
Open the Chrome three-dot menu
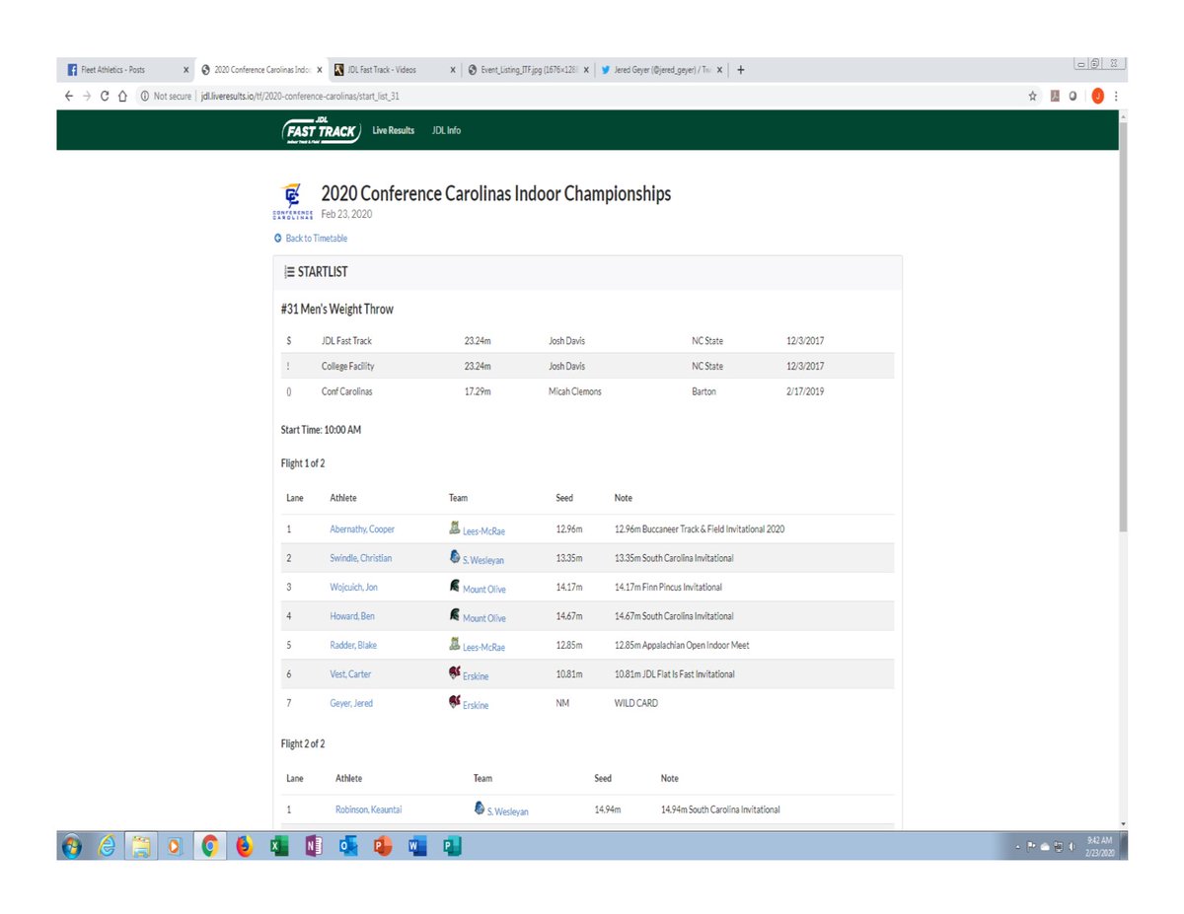tap(1116, 97)
